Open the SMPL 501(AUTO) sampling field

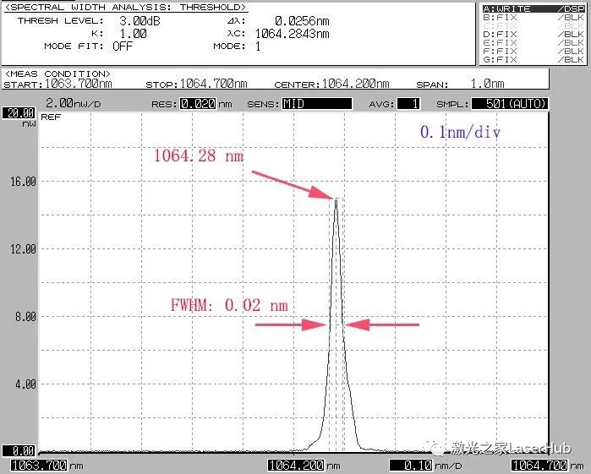[510, 104]
